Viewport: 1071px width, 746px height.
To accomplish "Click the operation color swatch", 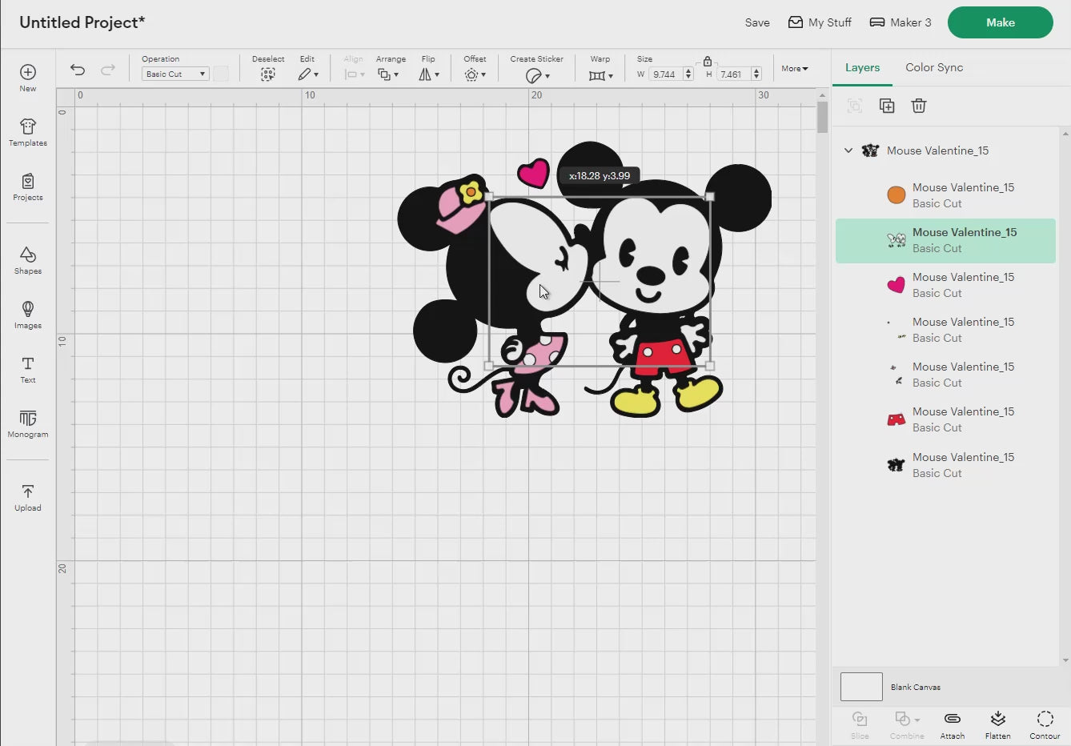I will pos(221,74).
